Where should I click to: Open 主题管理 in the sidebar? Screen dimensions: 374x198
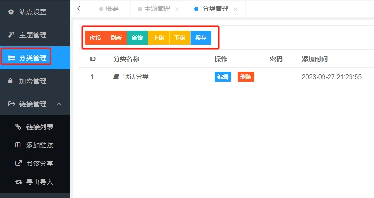pyautogui.click(x=35, y=35)
